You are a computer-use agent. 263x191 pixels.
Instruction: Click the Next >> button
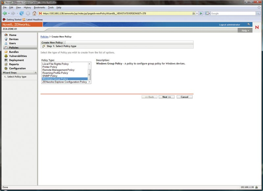(167, 97)
